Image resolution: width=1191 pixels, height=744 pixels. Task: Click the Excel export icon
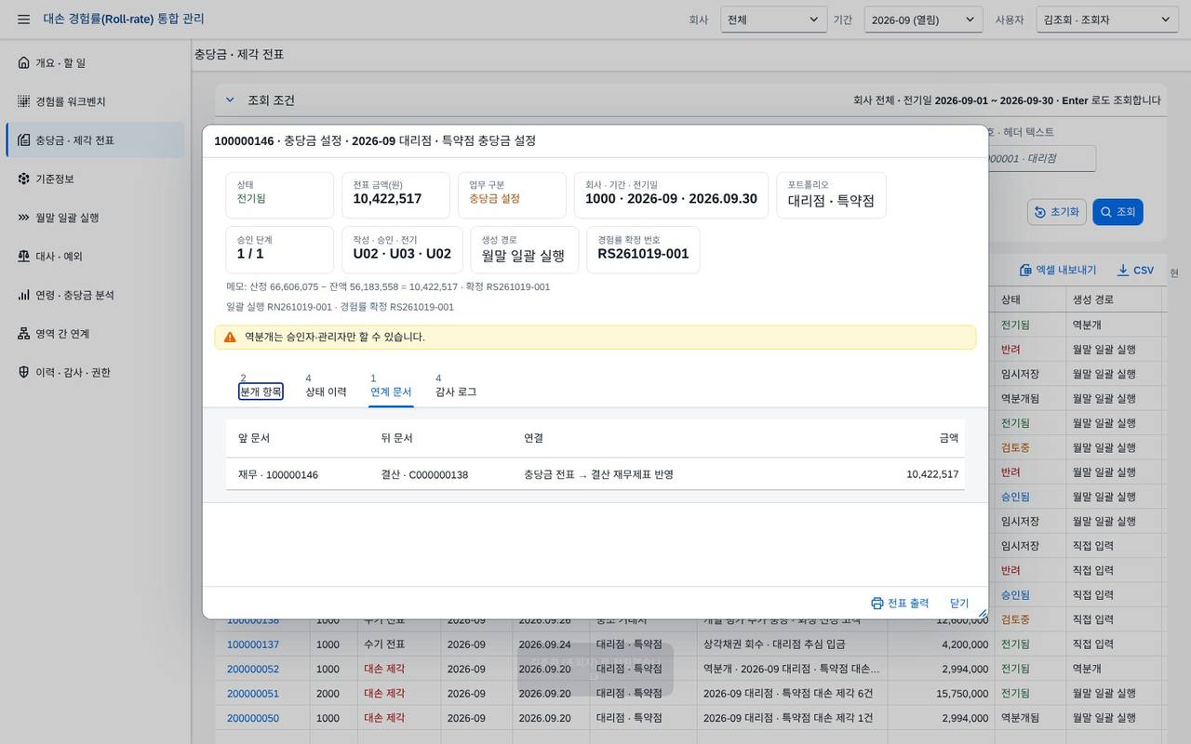1025,270
